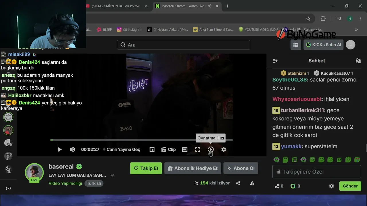Focus the Takipçilere Özel chat input
367x206 pixels.
(x=317, y=172)
